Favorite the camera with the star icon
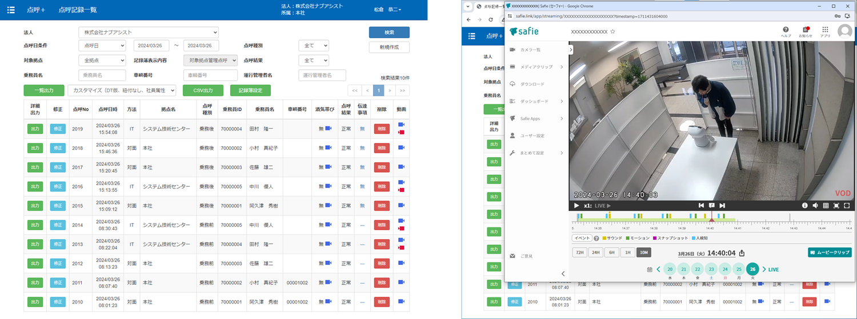 tap(612, 32)
